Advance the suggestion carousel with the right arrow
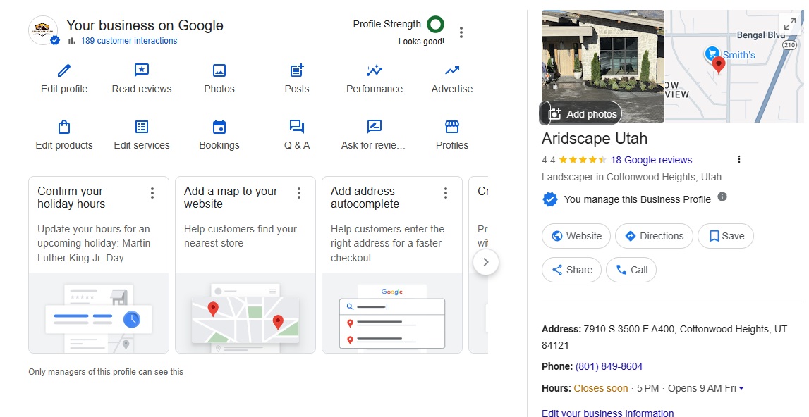 click(x=486, y=261)
